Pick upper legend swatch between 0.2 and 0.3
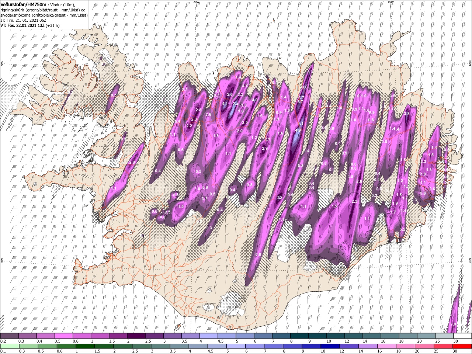Image resolution: width=472 pixels, height=354 pixels. [x=10, y=336]
